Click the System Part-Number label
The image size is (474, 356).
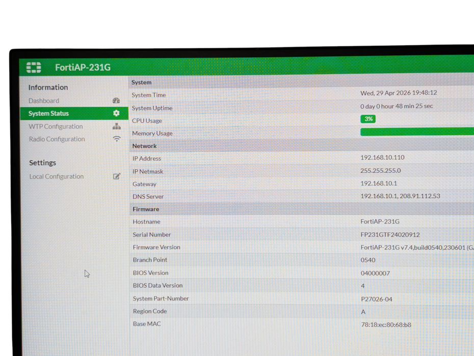pos(161,299)
